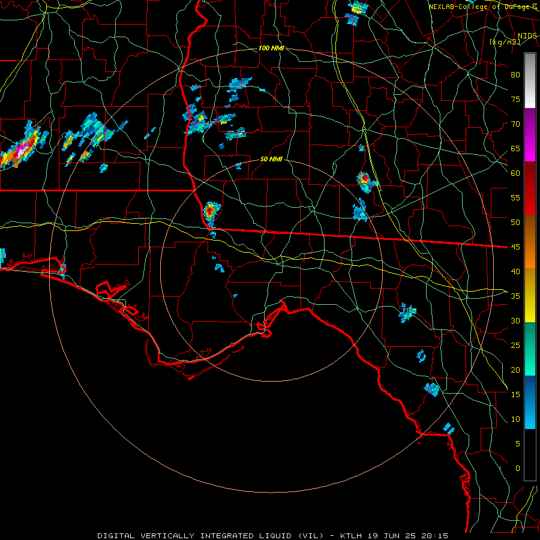
Task: Click the scale value 30
Action: coord(515,320)
